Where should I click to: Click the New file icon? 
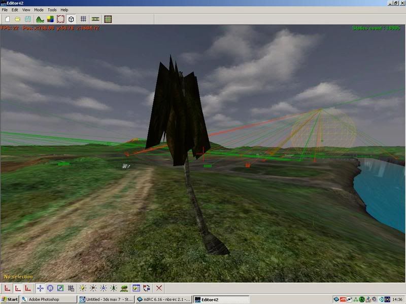click(x=7, y=19)
